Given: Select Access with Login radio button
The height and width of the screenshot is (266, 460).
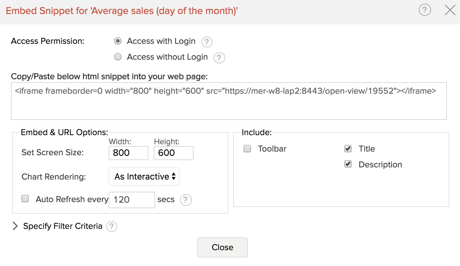Looking at the screenshot, I should tap(118, 41).
